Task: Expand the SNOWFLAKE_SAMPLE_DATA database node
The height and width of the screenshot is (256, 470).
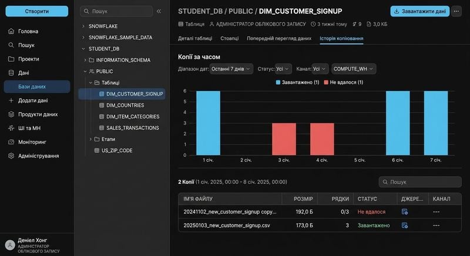Action: pyautogui.click(x=83, y=38)
